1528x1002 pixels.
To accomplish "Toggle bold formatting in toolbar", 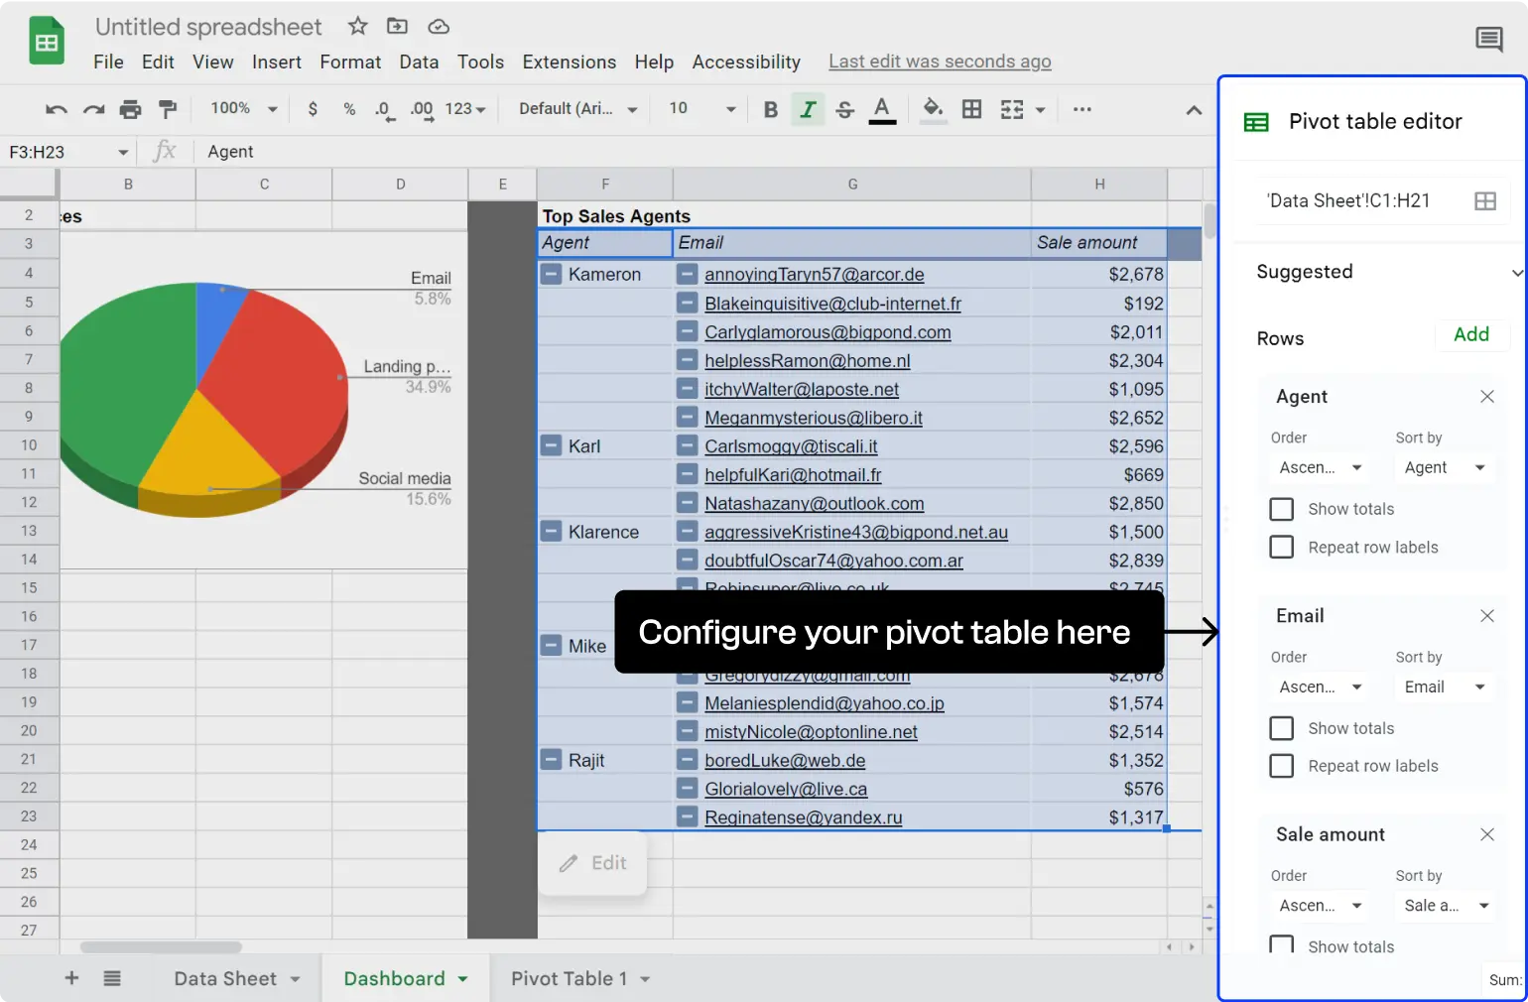I will coord(770,109).
